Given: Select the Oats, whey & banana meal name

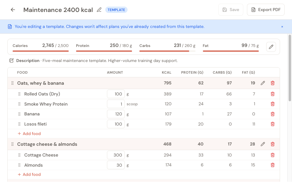Looking at the screenshot, I should (41, 83).
